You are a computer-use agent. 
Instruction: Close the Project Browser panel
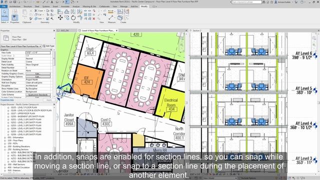point(54,104)
